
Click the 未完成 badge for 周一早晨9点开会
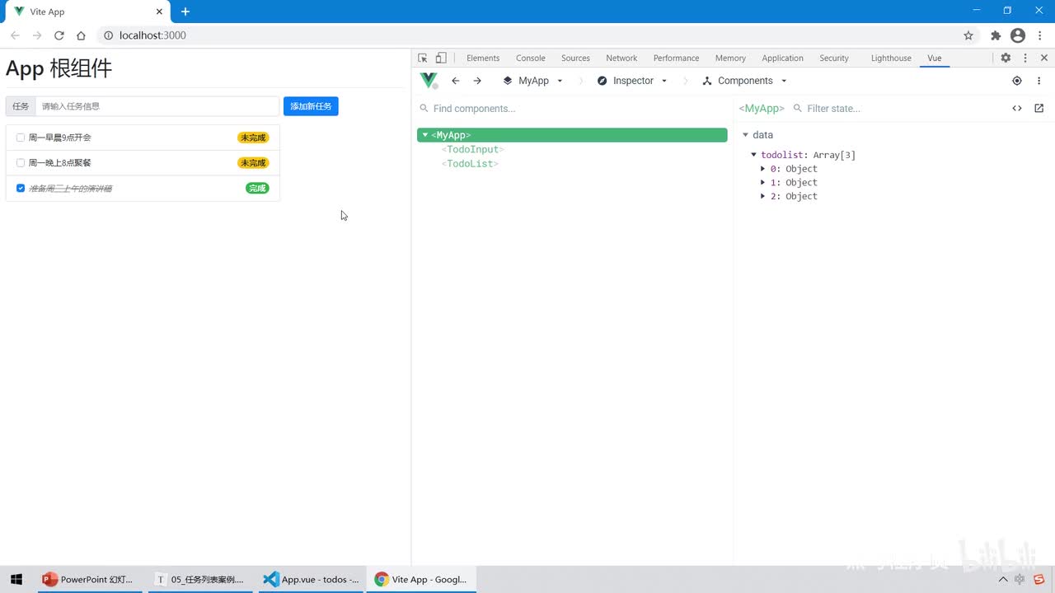[253, 138]
